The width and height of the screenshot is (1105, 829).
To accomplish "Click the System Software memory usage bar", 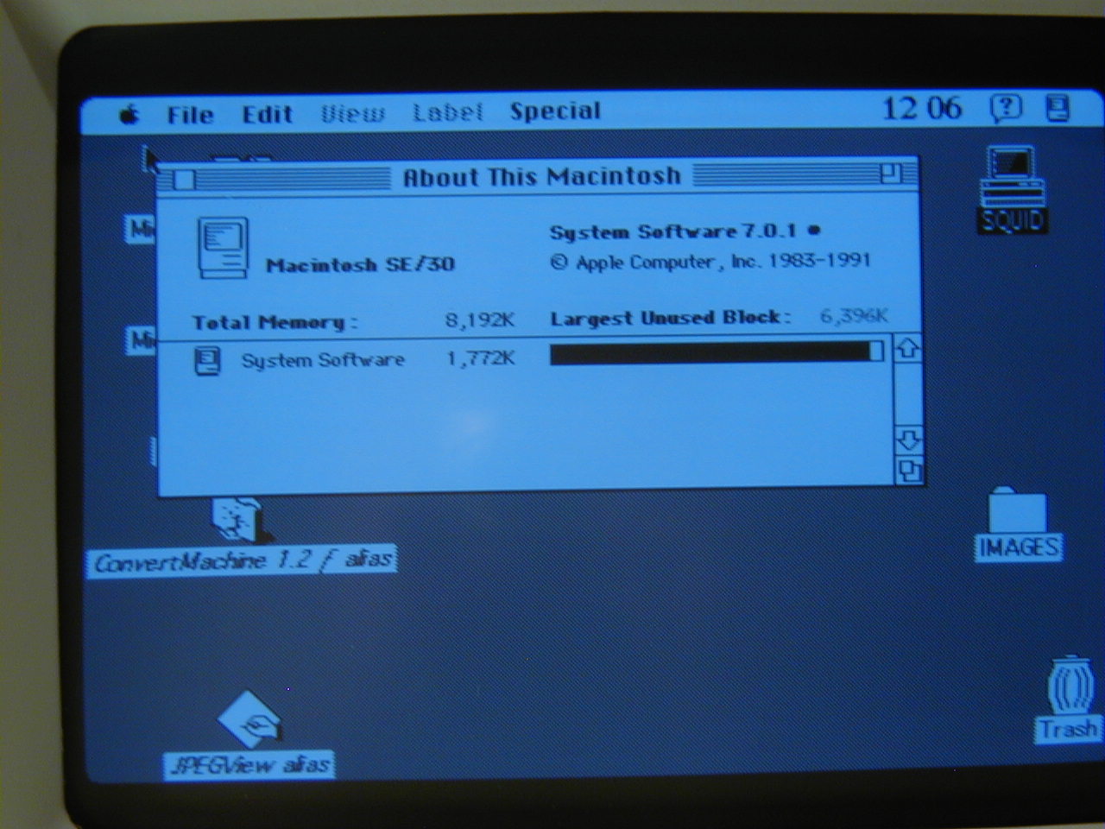I will (x=717, y=352).
